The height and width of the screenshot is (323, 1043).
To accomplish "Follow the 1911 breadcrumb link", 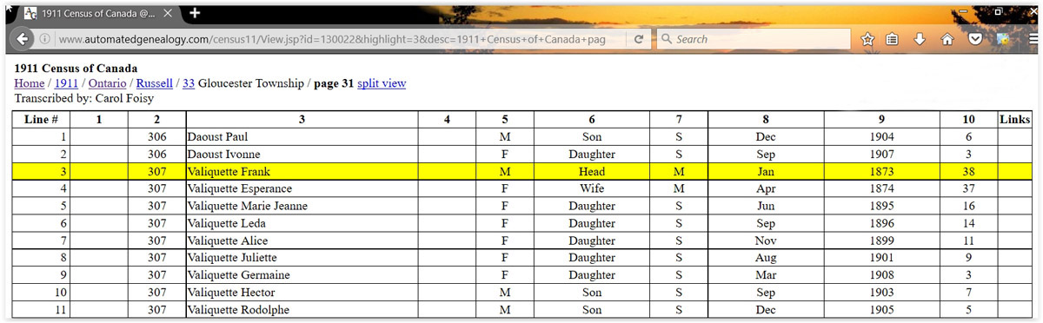I will (x=67, y=83).
